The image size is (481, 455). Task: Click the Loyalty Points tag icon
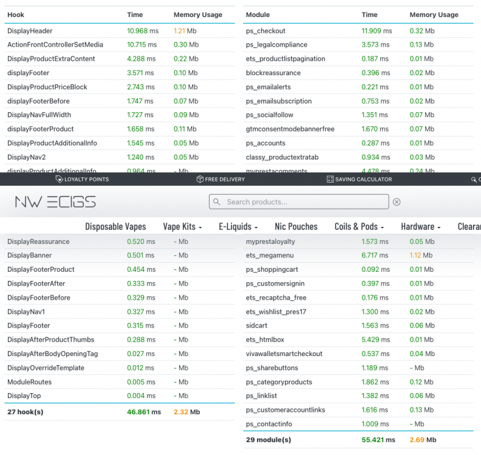[x=58, y=179]
